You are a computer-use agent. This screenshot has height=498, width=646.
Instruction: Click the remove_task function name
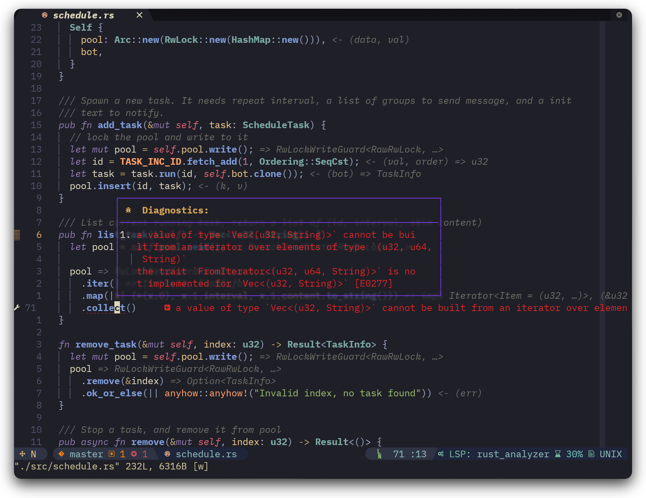pyautogui.click(x=106, y=344)
